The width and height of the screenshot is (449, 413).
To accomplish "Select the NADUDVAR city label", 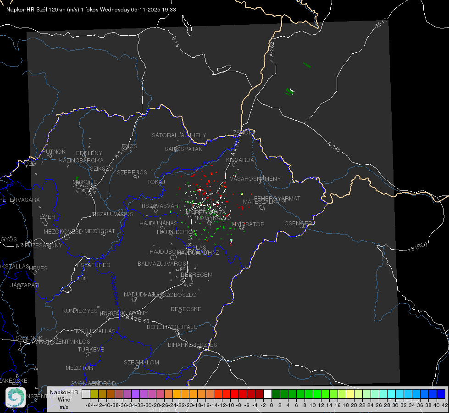I will [x=139, y=295].
